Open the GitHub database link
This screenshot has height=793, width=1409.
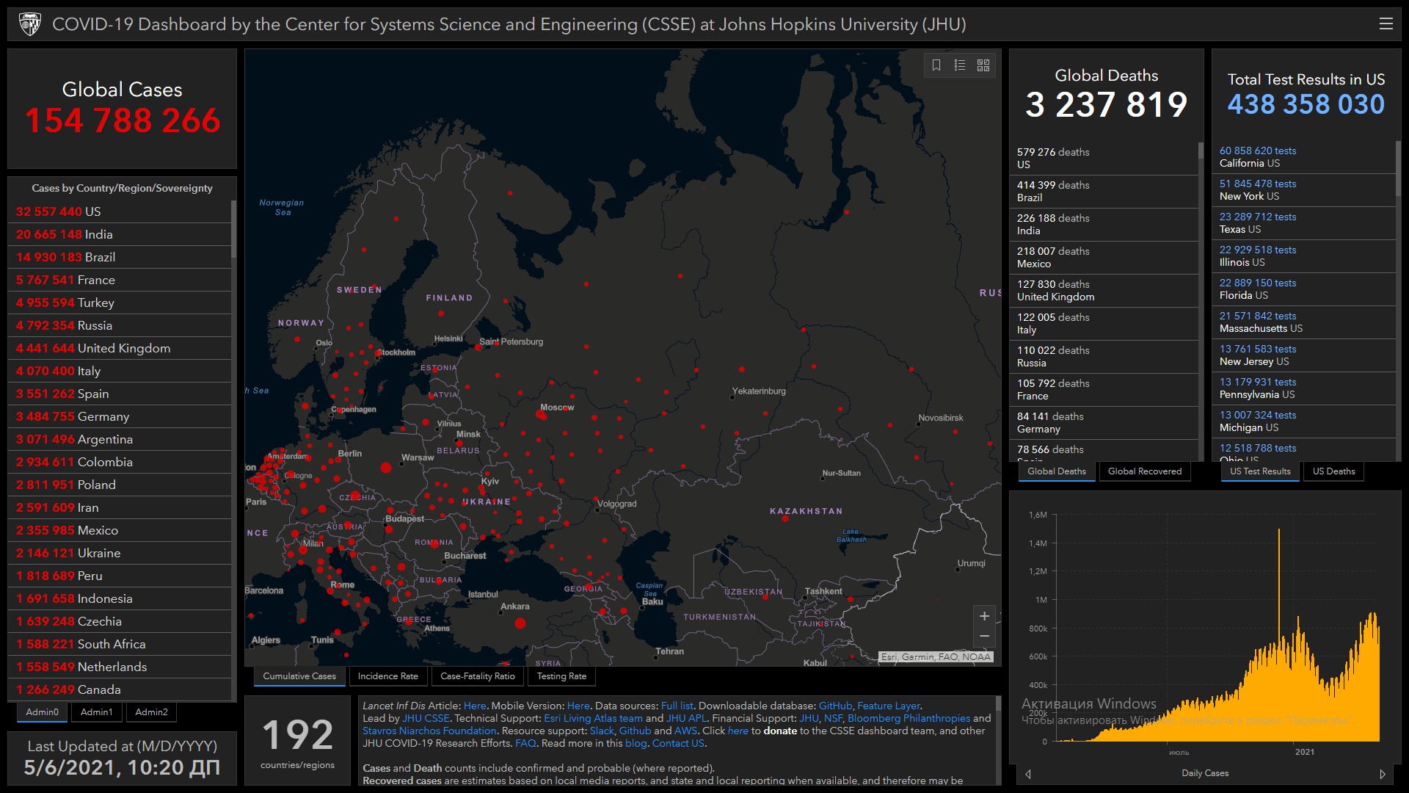pos(835,706)
